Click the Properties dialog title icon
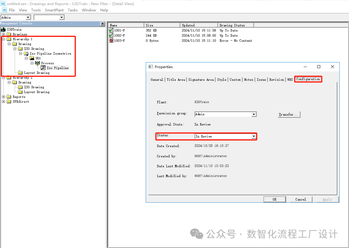 (151, 67)
